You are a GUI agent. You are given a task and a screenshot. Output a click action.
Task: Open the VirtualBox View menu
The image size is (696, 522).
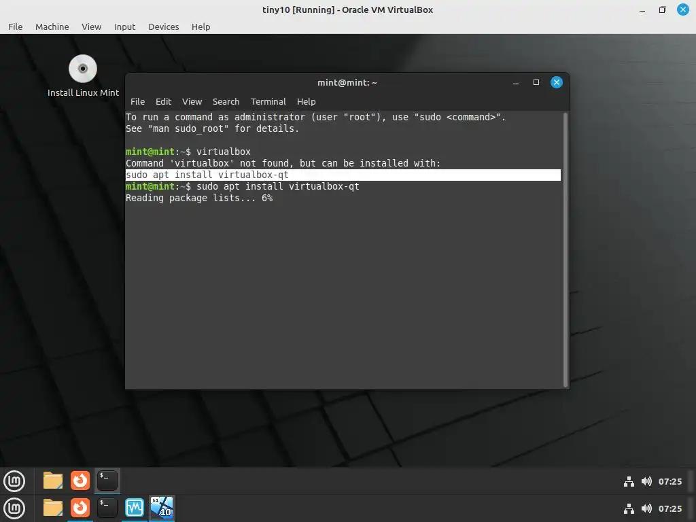tap(92, 27)
